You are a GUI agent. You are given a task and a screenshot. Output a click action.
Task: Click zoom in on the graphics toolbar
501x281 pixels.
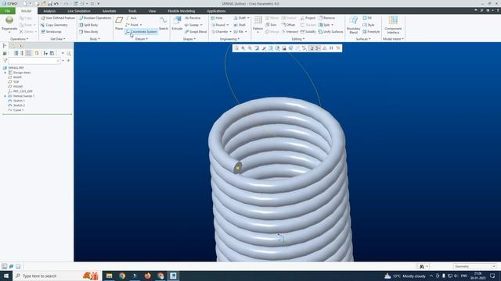pyautogui.click(x=243, y=48)
